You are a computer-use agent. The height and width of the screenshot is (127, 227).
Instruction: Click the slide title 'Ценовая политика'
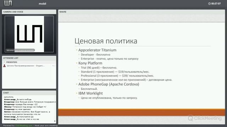(x=106, y=41)
